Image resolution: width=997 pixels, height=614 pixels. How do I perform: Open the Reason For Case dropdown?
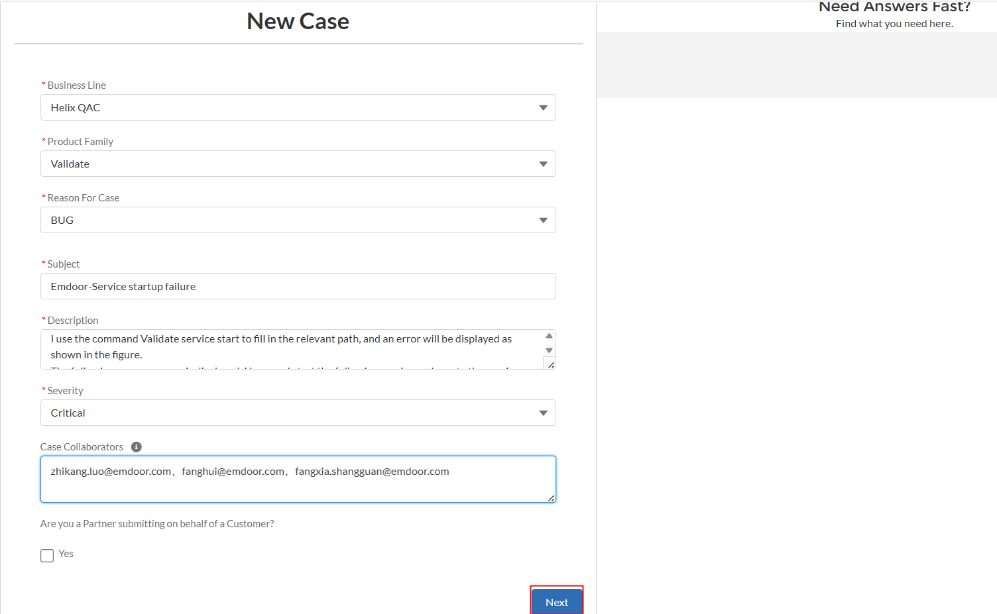click(x=298, y=220)
